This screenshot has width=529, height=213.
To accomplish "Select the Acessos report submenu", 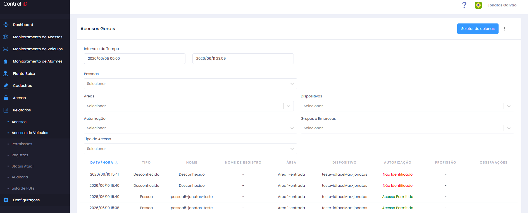I will point(19,122).
